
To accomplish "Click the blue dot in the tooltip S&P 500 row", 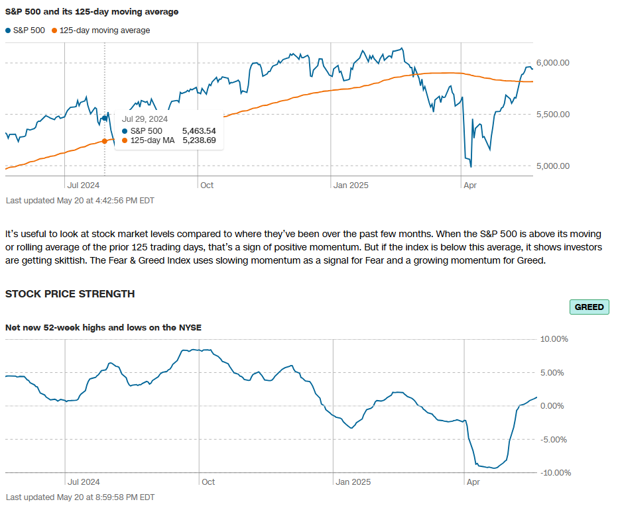I will click(125, 131).
